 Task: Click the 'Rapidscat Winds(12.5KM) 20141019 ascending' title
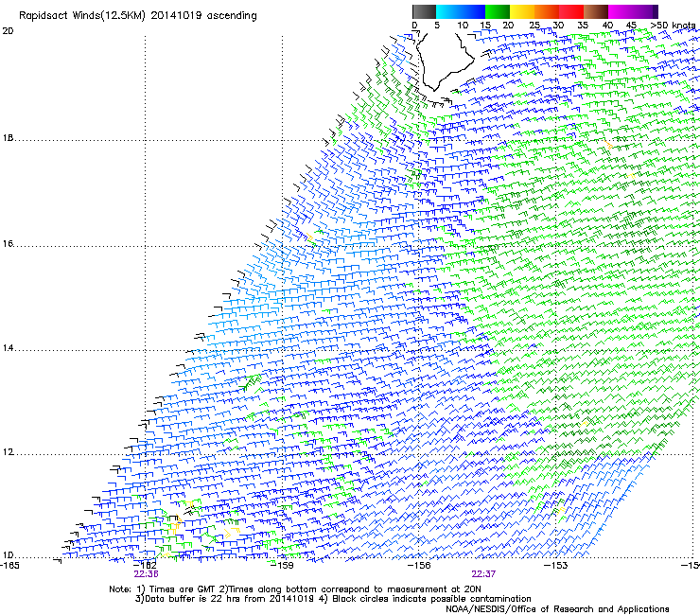click(x=138, y=16)
